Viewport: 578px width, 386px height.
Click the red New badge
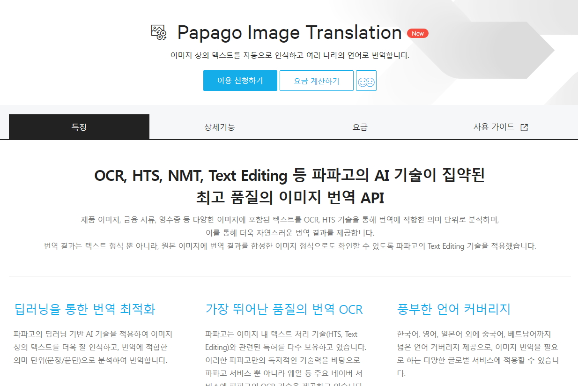[x=418, y=33]
